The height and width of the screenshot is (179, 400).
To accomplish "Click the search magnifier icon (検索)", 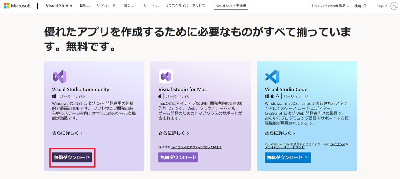I will pos(364,6).
